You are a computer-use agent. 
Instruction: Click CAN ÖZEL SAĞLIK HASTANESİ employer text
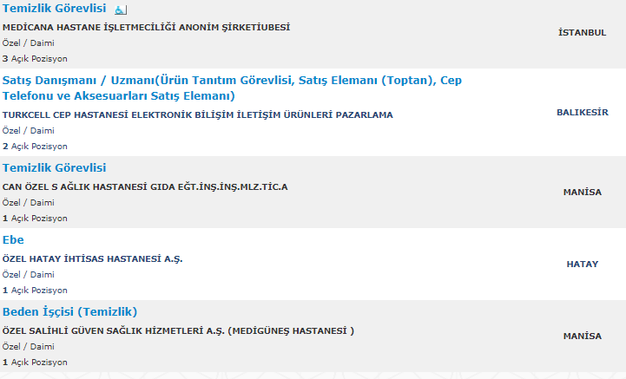point(145,186)
